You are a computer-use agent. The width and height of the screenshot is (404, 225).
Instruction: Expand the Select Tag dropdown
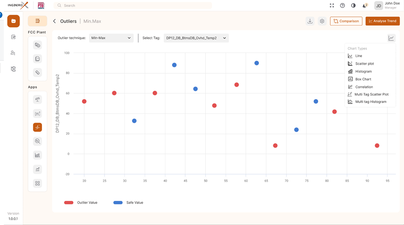point(196,38)
